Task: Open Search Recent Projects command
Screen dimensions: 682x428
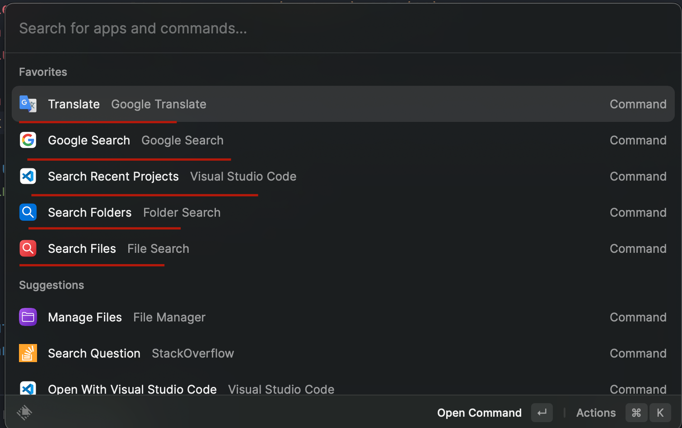Action: (x=113, y=177)
